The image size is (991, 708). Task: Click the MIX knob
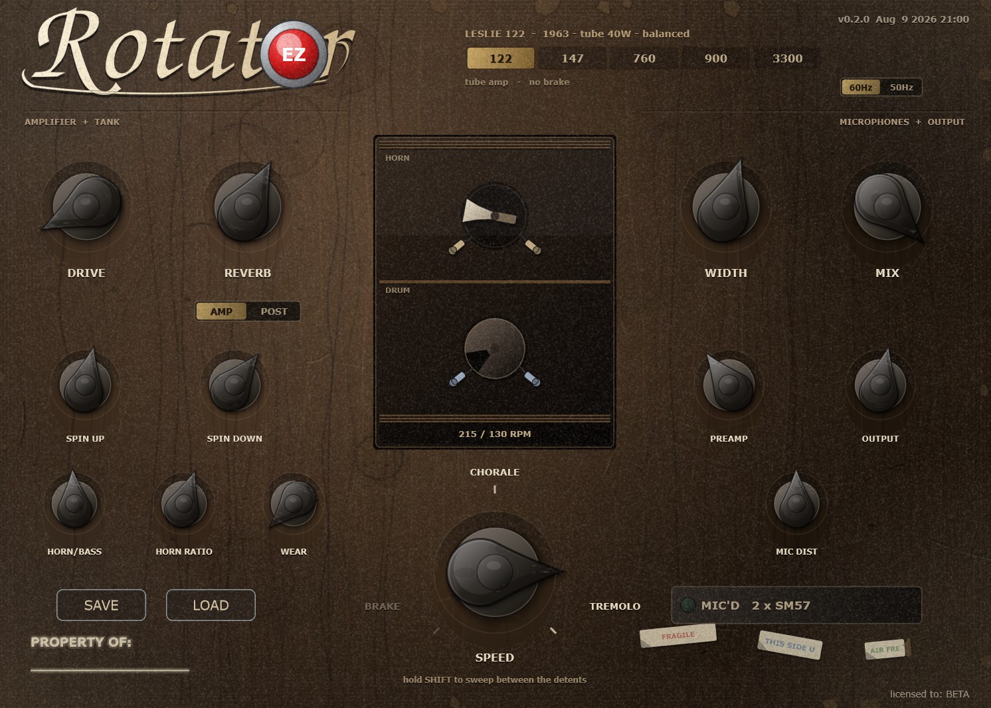(x=887, y=207)
